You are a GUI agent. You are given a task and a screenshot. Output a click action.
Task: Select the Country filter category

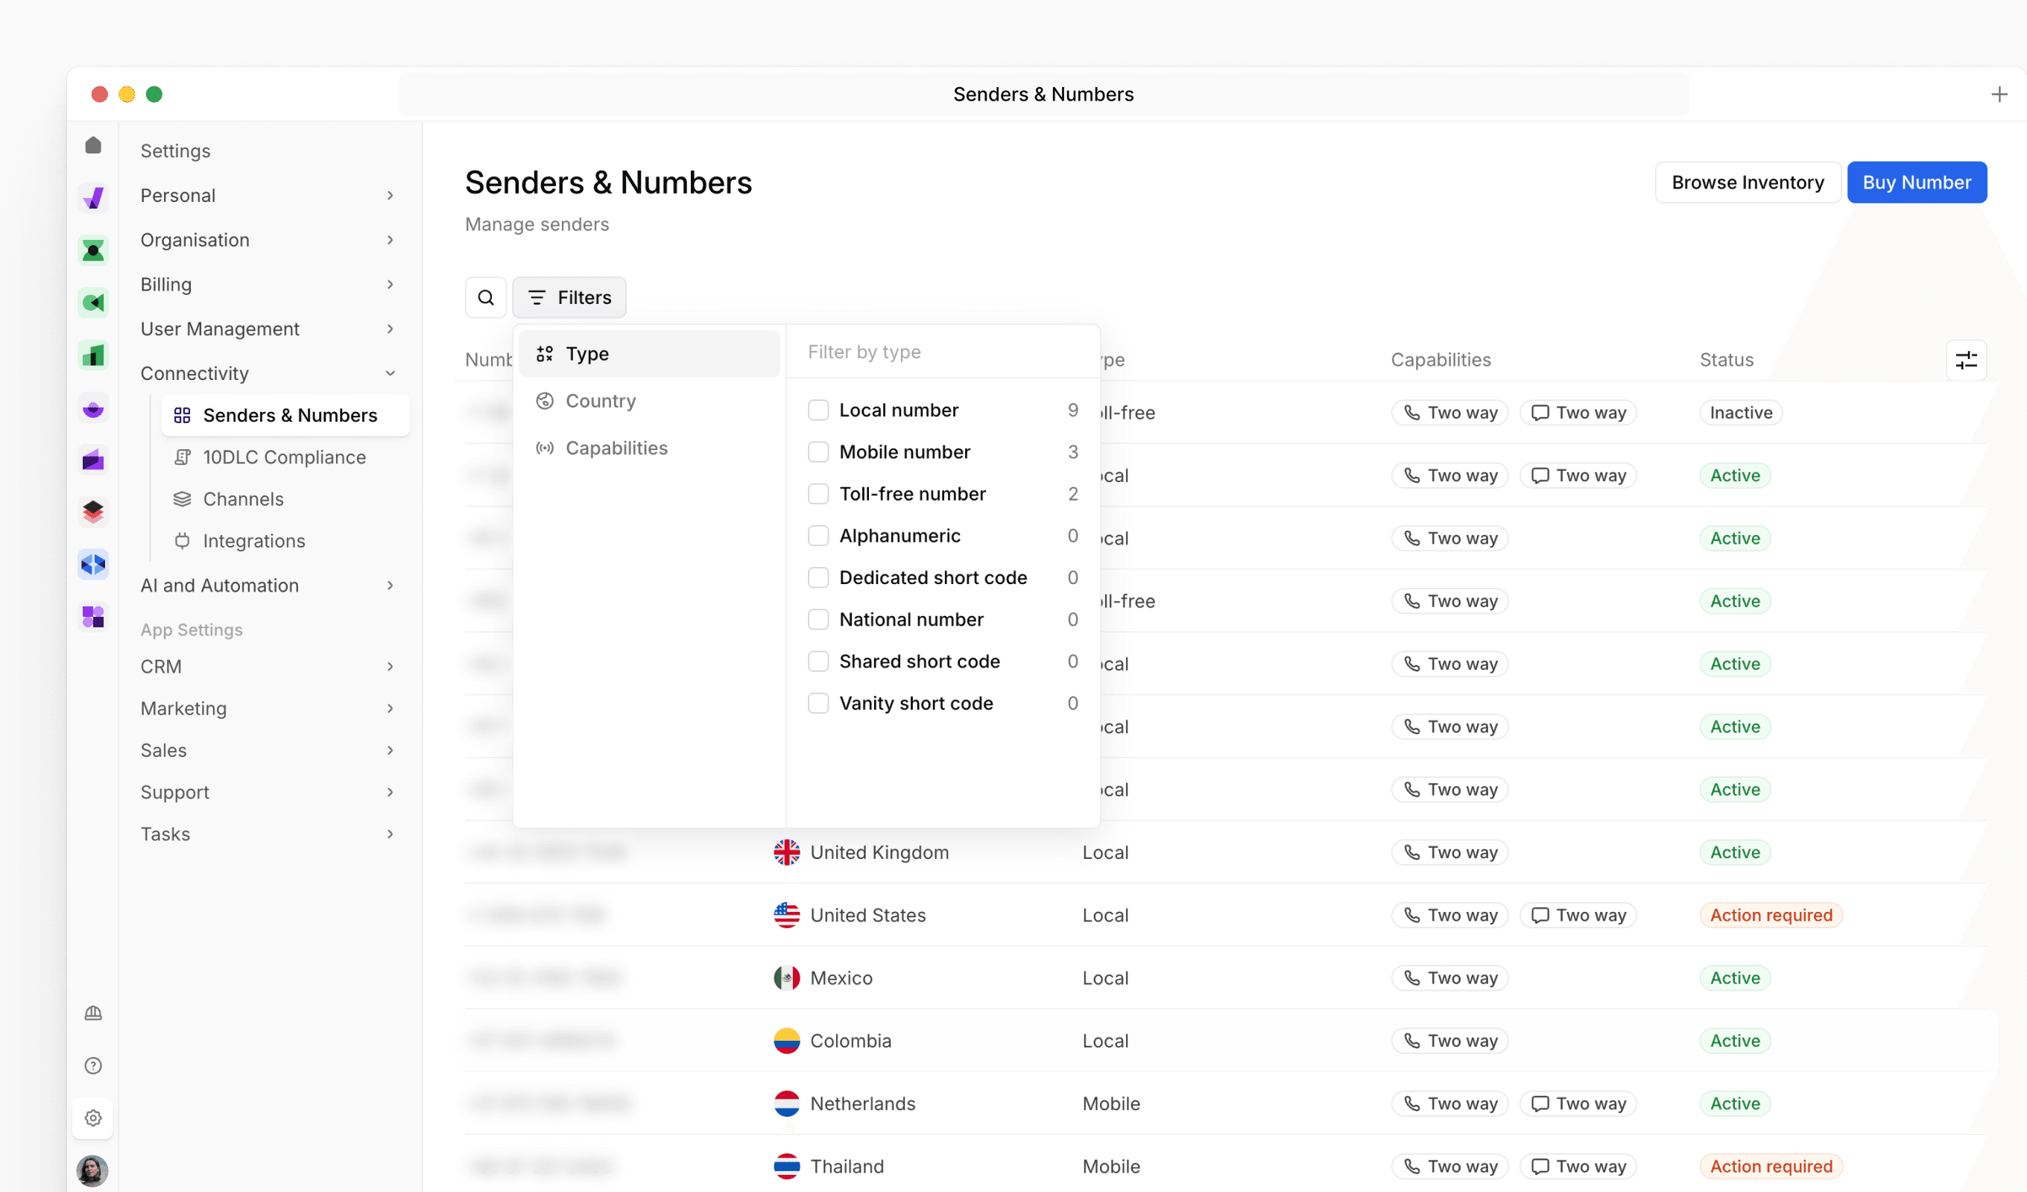click(x=600, y=401)
